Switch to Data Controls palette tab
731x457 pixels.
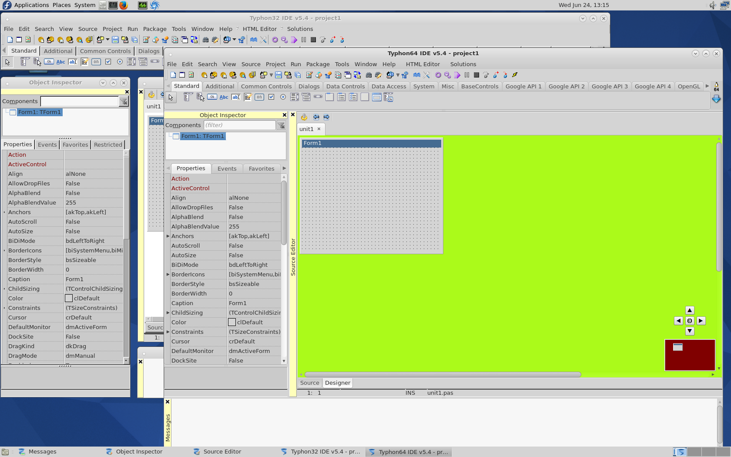(345, 86)
